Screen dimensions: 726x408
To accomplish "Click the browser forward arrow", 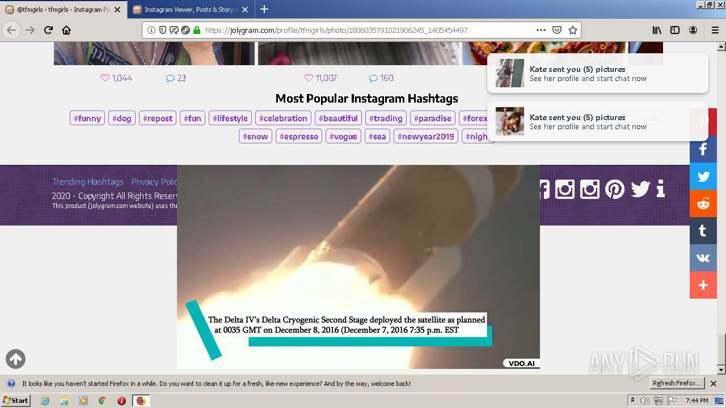I will click(x=30, y=30).
